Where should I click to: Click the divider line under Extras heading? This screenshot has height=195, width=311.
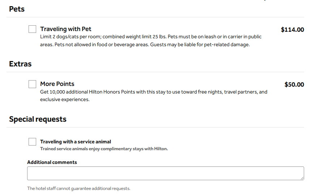(155, 72)
